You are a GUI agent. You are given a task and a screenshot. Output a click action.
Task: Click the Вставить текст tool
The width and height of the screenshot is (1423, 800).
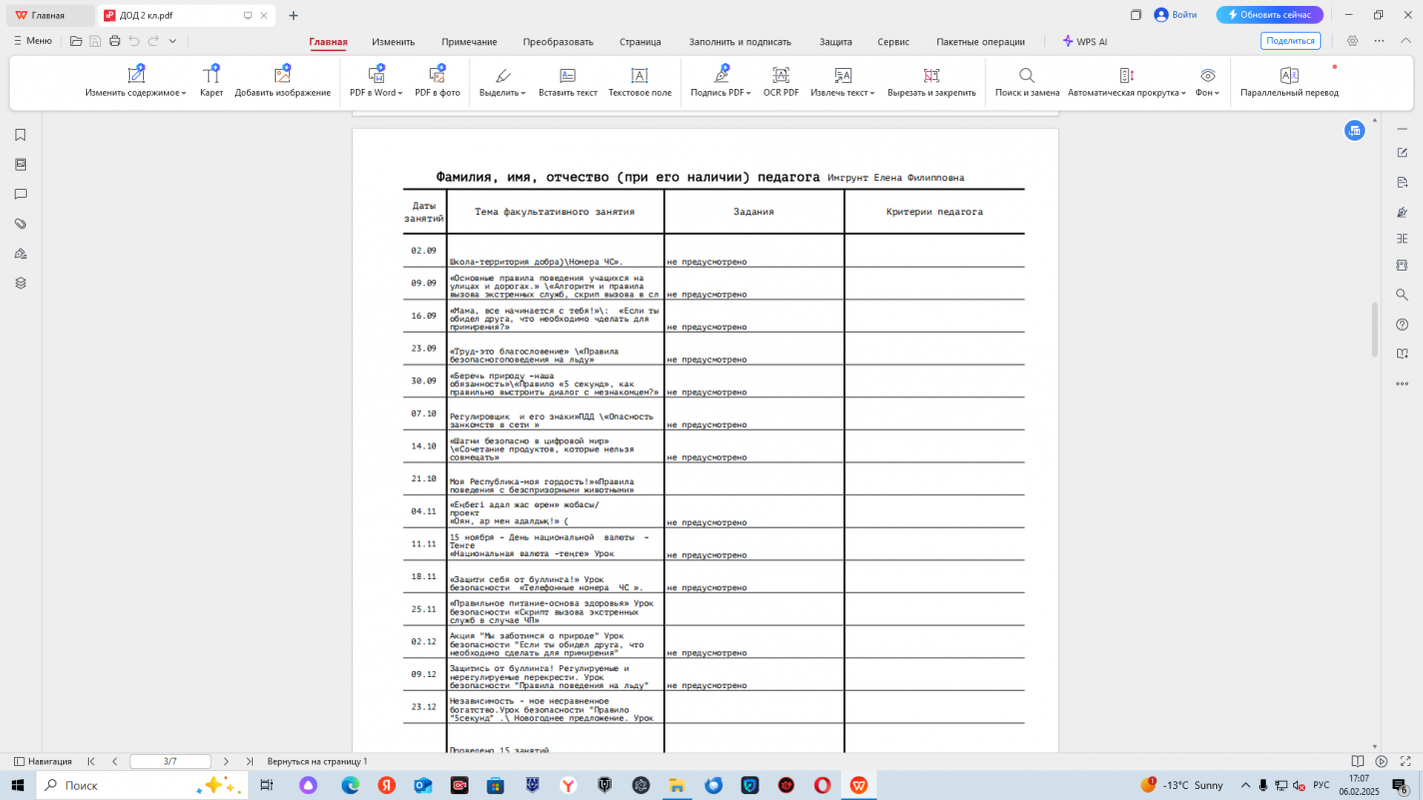click(568, 76)
